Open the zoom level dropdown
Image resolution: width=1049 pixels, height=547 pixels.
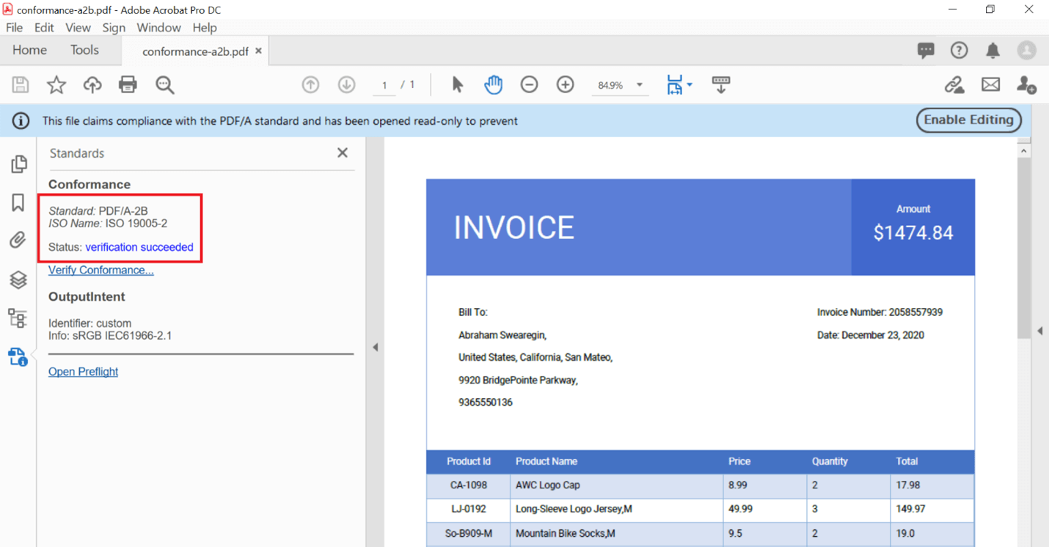(640, 85)
